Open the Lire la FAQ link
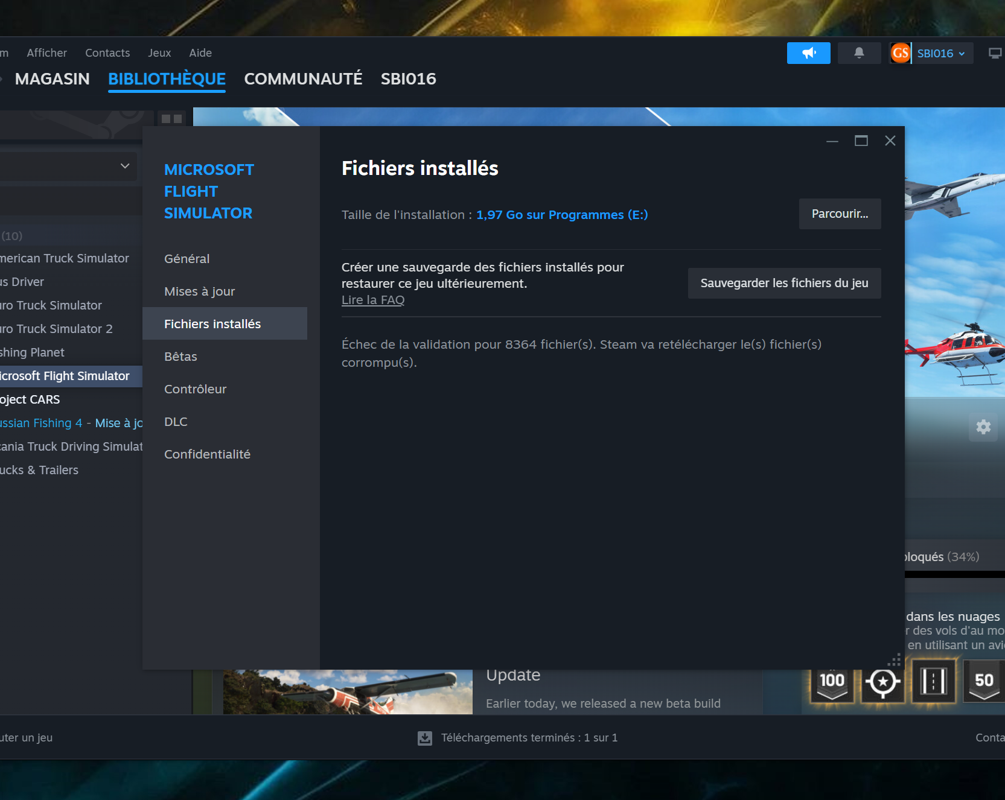1005x800 pixels. pyautogui.click(x=373, y=300)
